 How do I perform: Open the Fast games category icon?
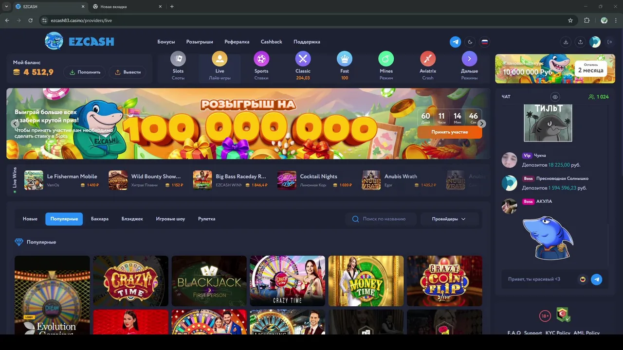pyautogui.click(x=345, y=59)
